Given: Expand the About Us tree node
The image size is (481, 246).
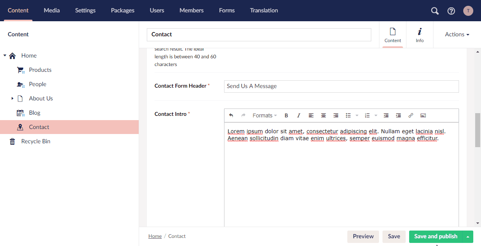Looking at the screenshot, I should coord(12,98).
